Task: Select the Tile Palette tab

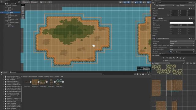Action: coord(155,55)
